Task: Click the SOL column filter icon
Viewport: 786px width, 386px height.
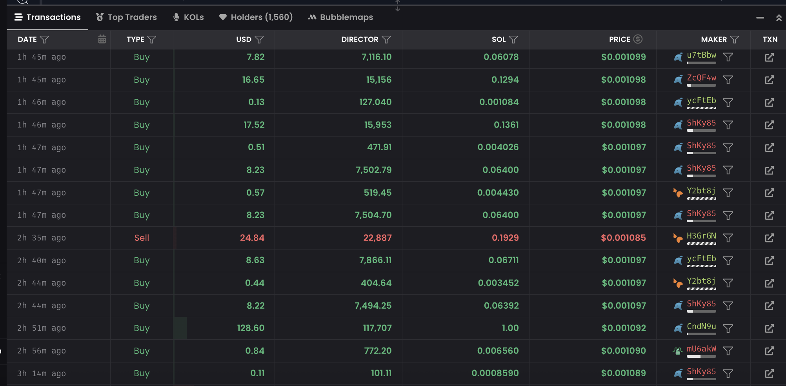Action: [513, 40]
